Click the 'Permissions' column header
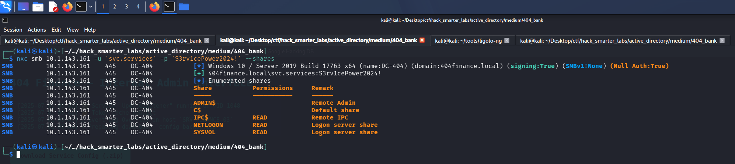735x164 pixels. [273, 88]
